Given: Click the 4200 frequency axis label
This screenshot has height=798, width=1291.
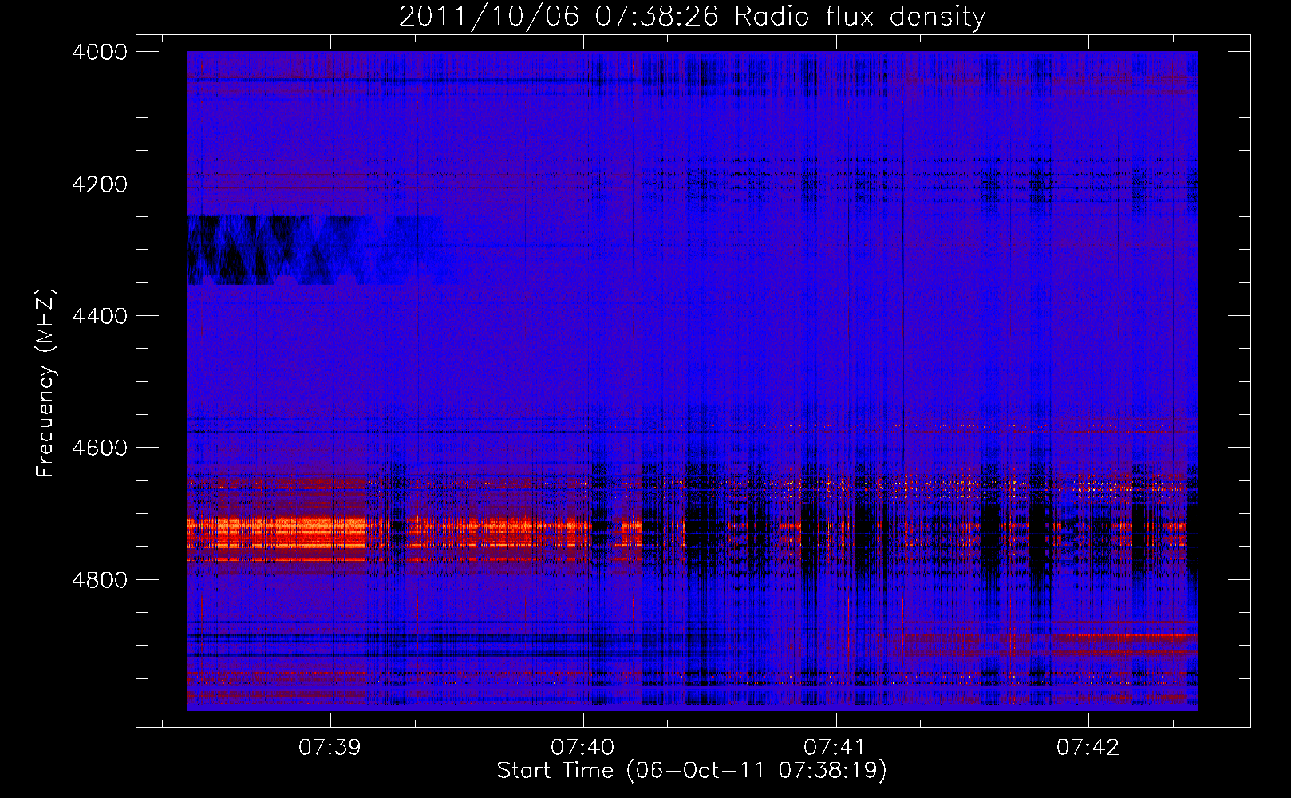Looking at the screenshot, I should click(x=100, y=184).
